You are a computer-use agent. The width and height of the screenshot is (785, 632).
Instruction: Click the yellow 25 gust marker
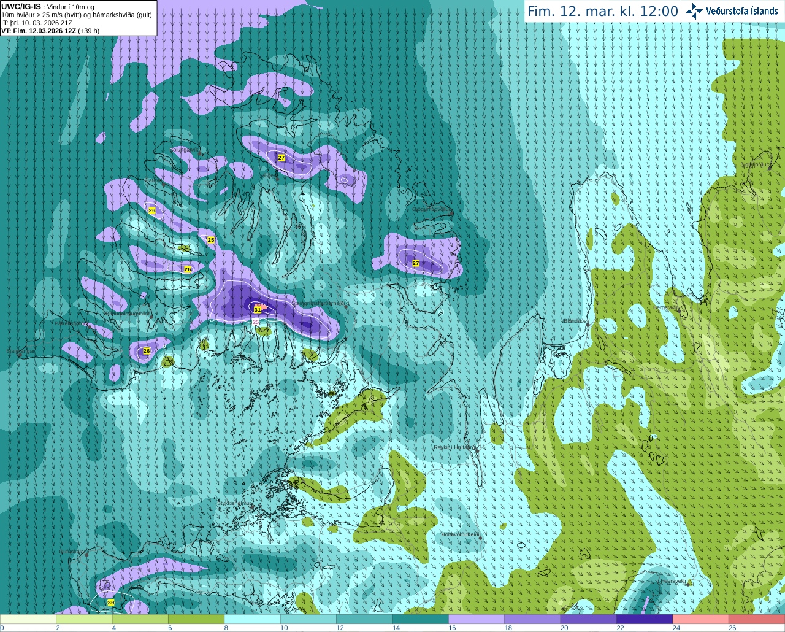point(211,240)
